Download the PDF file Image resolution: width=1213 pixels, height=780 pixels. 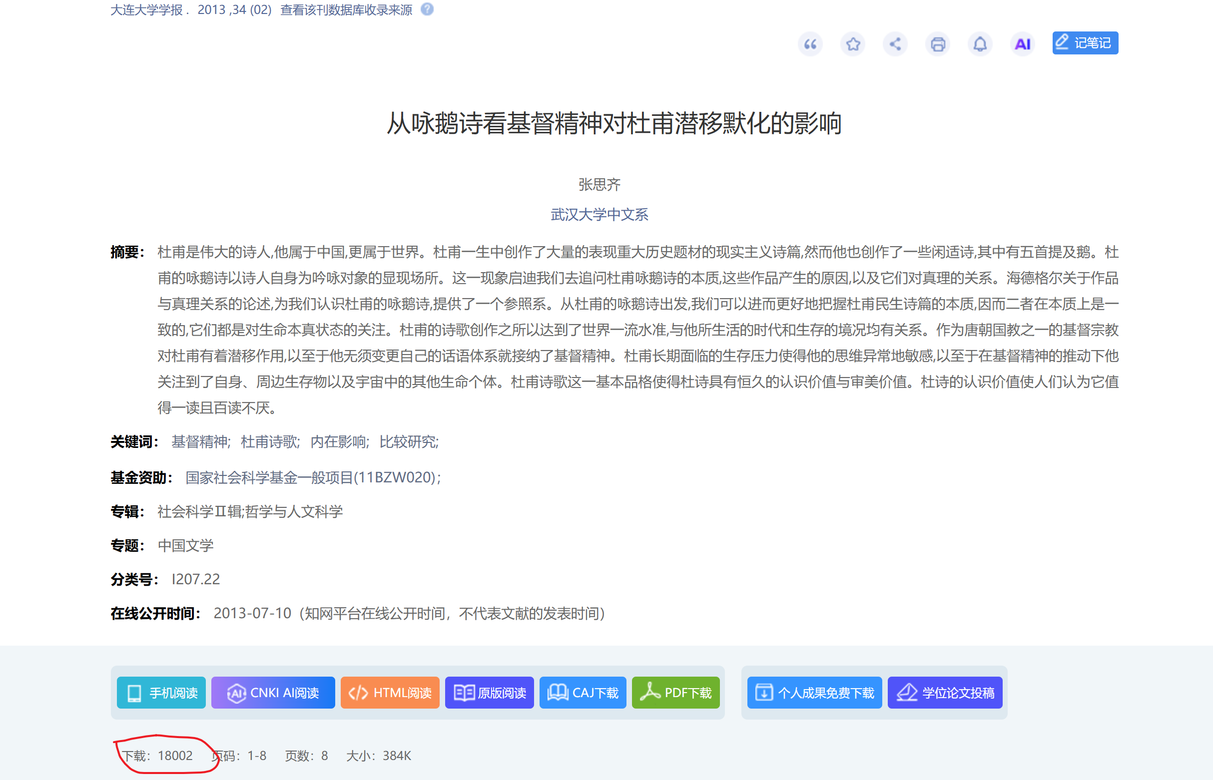coord(675,693)
